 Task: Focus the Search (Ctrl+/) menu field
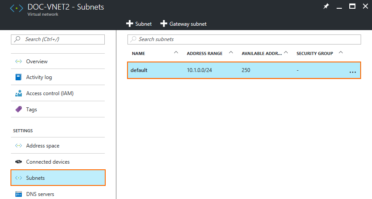tap(58, 39)
